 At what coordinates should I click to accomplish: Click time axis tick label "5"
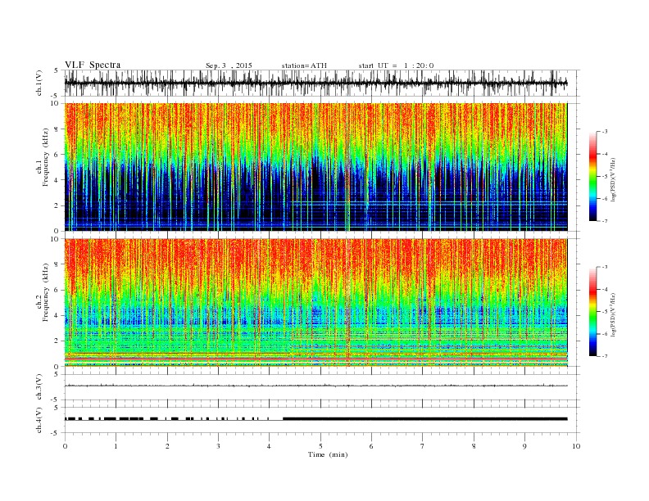320,446
